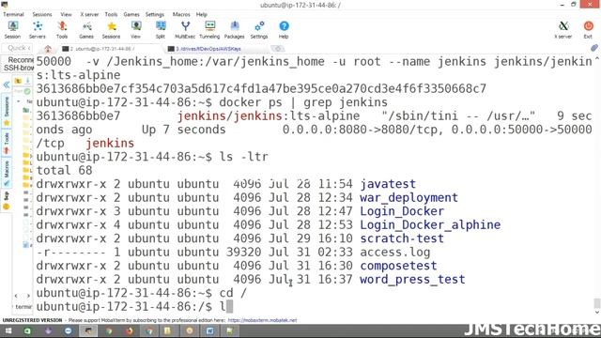Image resolution: width=601 pixels, height=338 pixels.
Task: Click the Login_Docker_alphine directory name
Action: click(x=430, y=225)
